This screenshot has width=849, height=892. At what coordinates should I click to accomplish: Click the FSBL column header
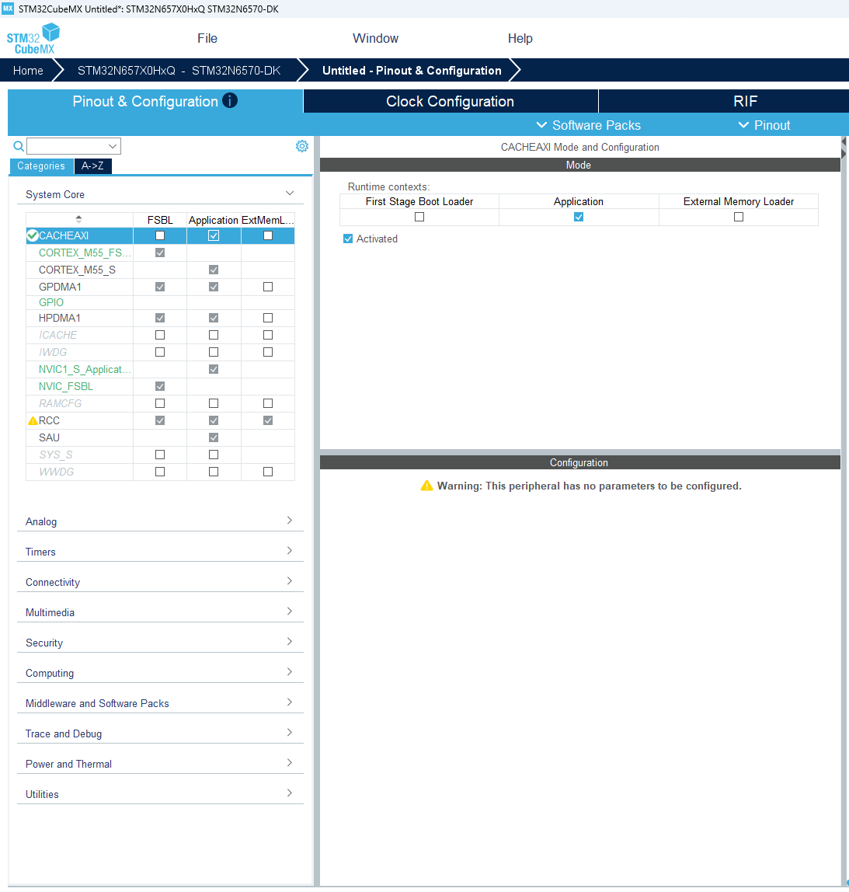(x=160, y=220)
